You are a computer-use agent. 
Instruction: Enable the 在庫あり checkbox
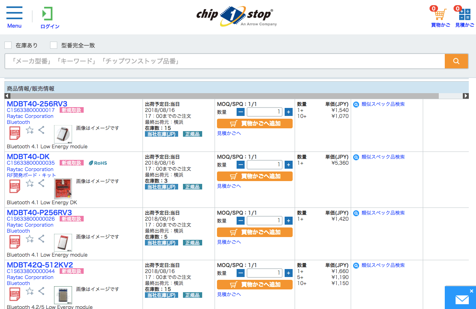point(8,45)
